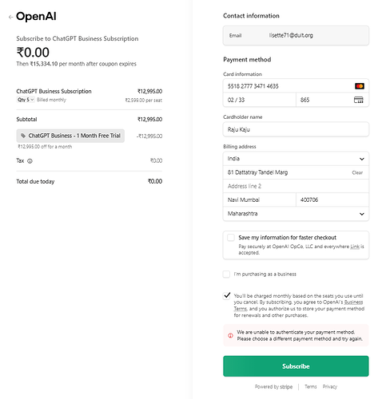Viewport: 390px width, 399px height.
Task: Open the India country dropdown
Action: click(x=296, y=159)
